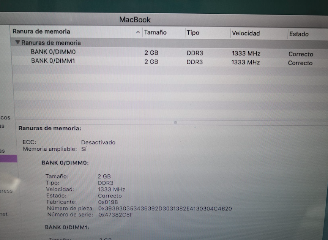Image resolution: width=328 pixels, height=240 pixels.
Task: Click the 2 GB cell in the DIMM1 table row
Action: 151,62
